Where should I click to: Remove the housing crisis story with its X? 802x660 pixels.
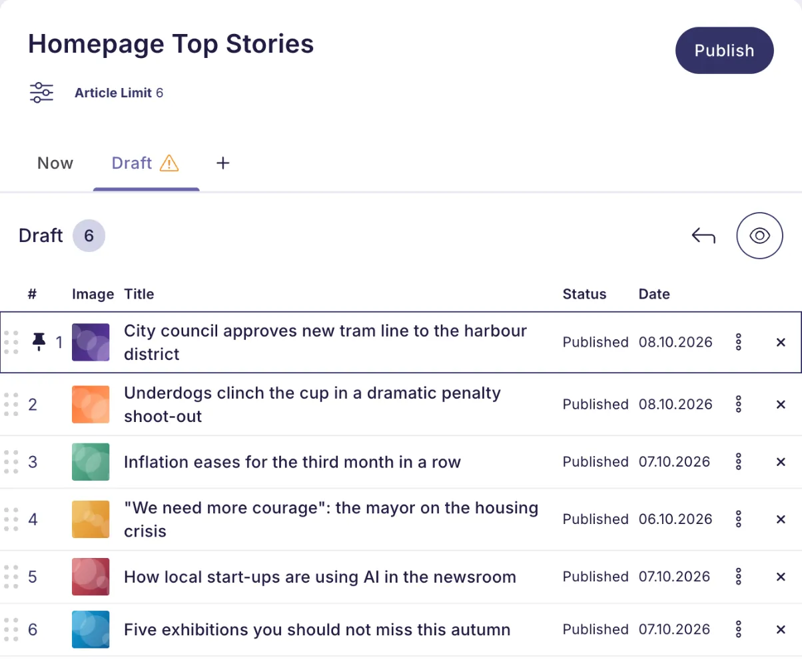click(781, 519)
